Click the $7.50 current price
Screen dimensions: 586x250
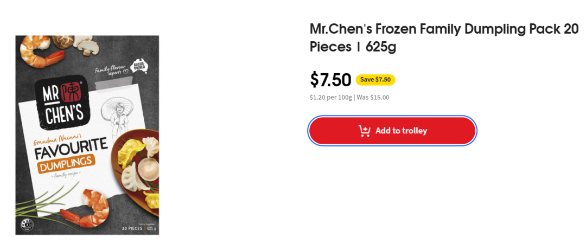[330, 80]
